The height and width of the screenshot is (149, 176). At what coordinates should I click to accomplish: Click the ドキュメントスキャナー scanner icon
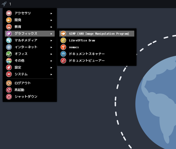63,54
